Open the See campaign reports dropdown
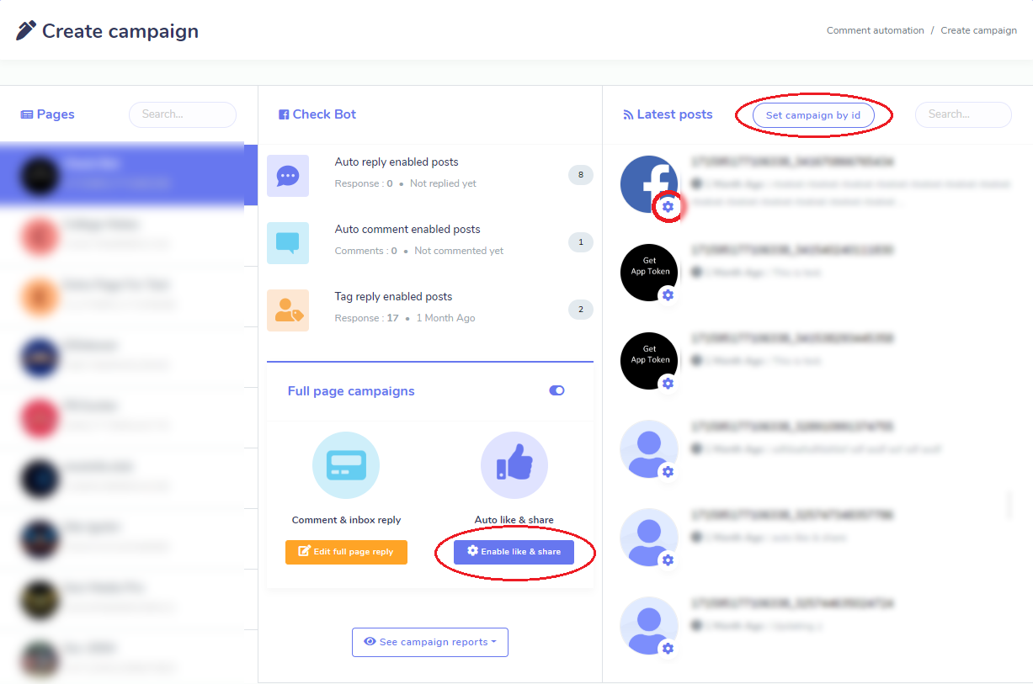1033x684 pixels. coord(429,642)
